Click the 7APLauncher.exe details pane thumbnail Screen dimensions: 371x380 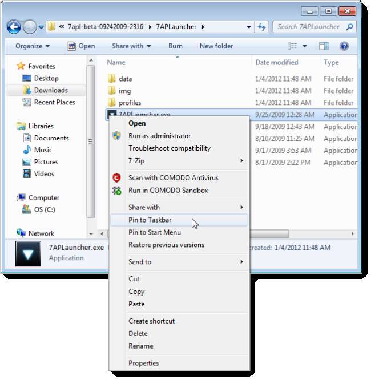(28, 254)
